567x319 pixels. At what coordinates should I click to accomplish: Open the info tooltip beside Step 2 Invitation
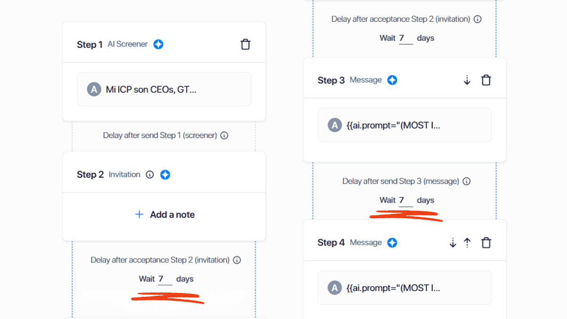tap(149, 174)
